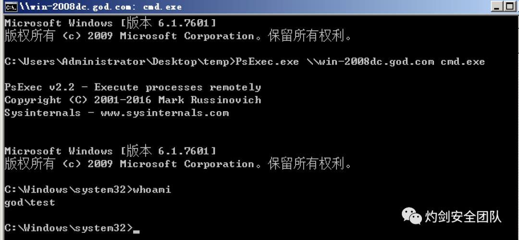Open the cmd icon system menu
The width and height of the screenshot is (519, 240).
coord(12,6)
